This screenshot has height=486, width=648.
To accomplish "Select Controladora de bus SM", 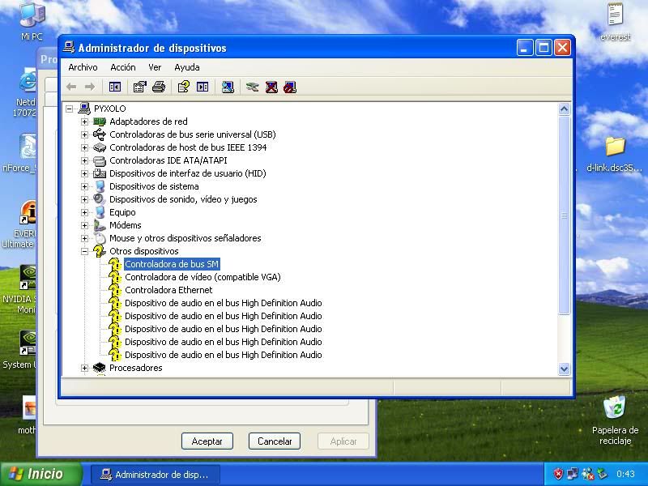I will point(172,264).
